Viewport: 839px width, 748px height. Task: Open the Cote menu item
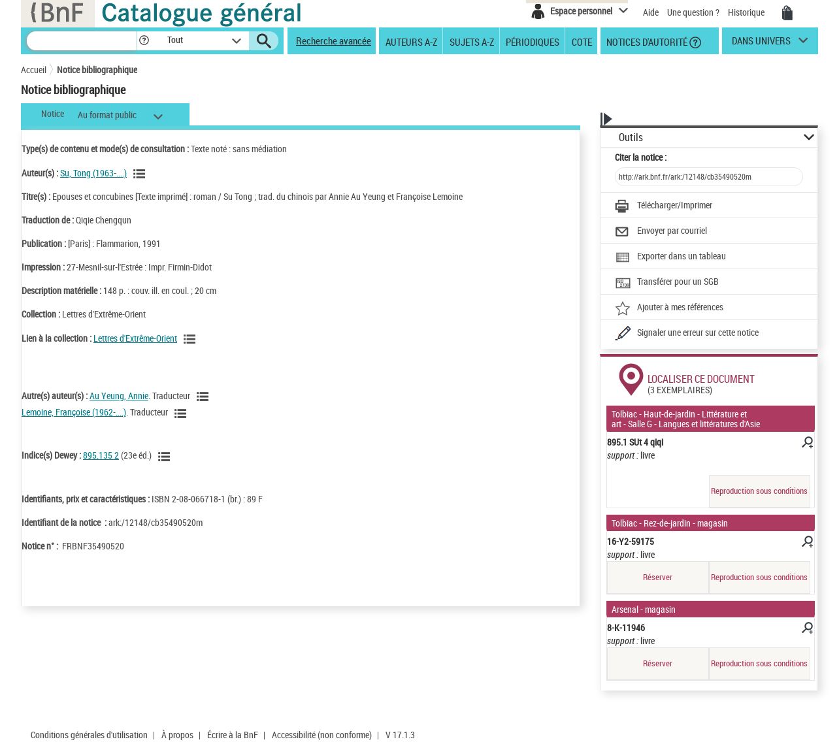[x=582, y=42]
